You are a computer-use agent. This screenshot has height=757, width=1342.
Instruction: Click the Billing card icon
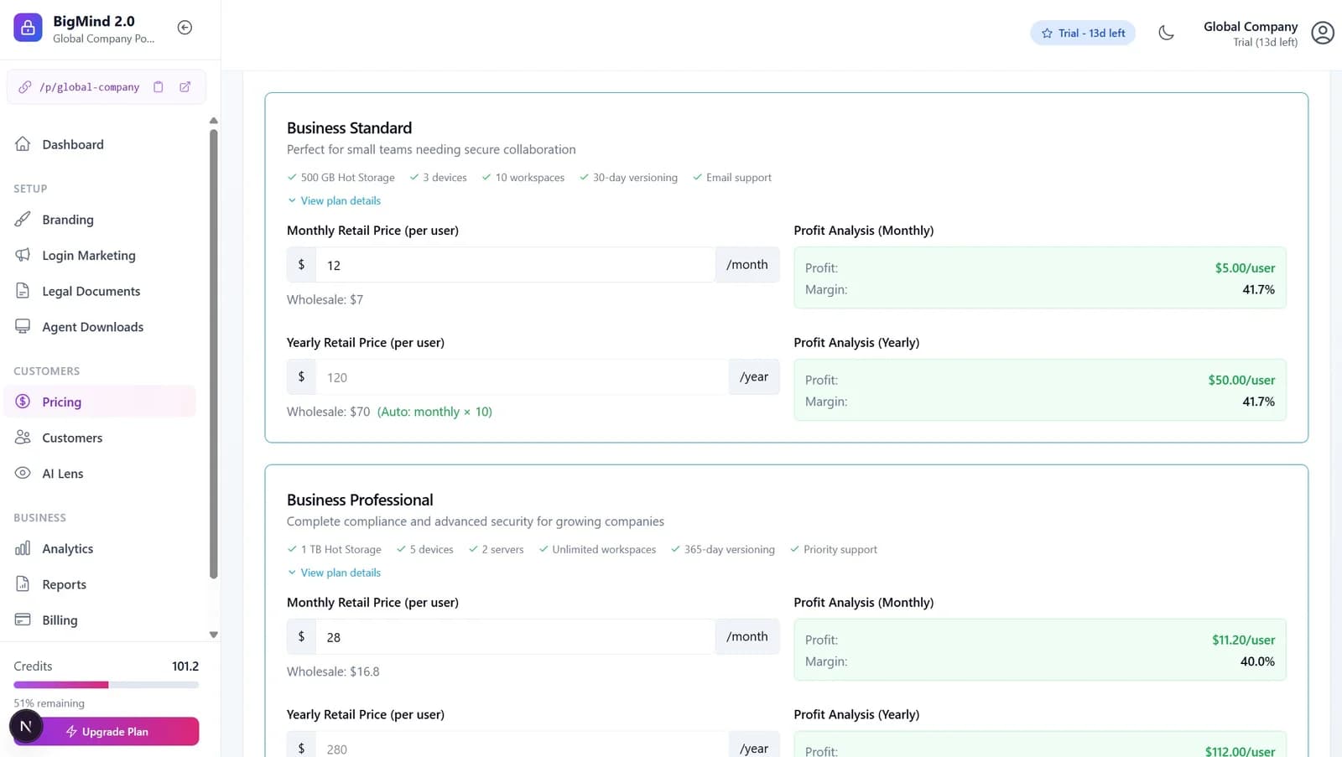pyautogui.click(x=23, y=620)
